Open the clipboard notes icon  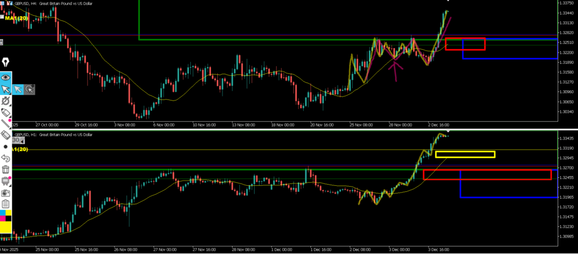tap(6, 204)
